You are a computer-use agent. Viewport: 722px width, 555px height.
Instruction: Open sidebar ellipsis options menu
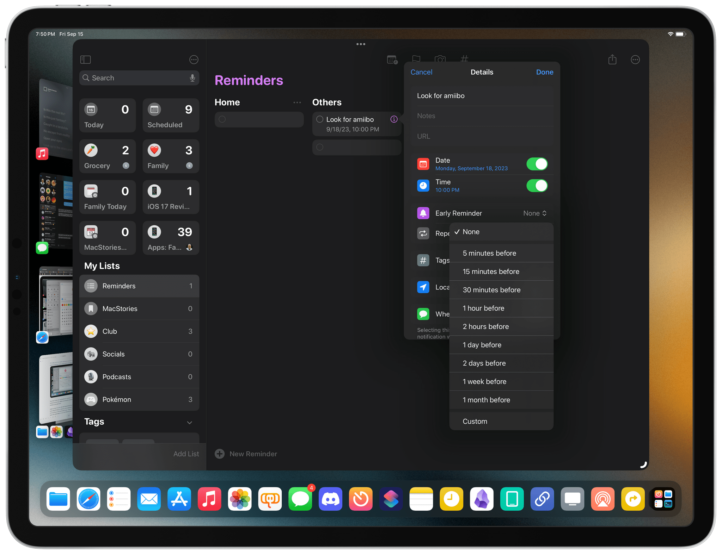pyautogui.click(x=194, y=60)
